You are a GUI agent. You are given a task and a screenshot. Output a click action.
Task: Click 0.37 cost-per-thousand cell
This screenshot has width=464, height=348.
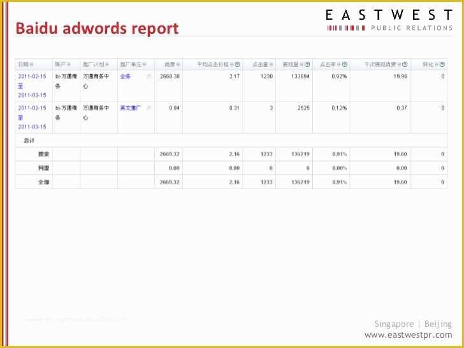(402, 108)
